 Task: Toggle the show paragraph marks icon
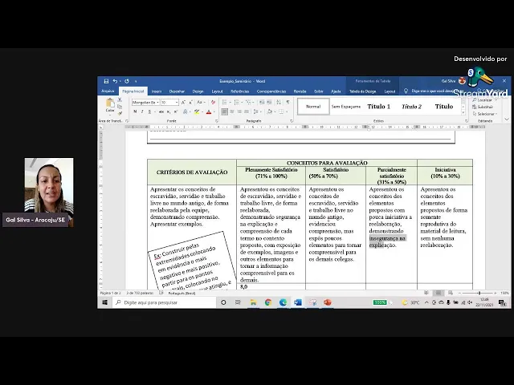(x=288, y=103)
